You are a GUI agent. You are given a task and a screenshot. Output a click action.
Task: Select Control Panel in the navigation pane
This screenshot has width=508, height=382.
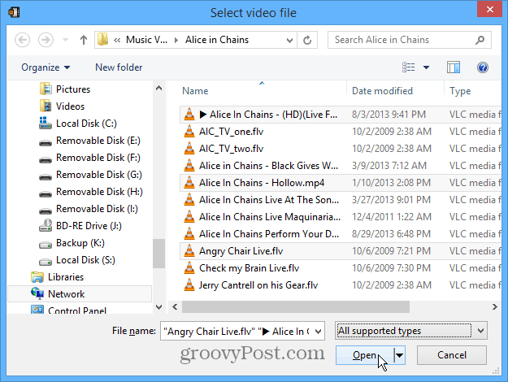tap(76, 310)
